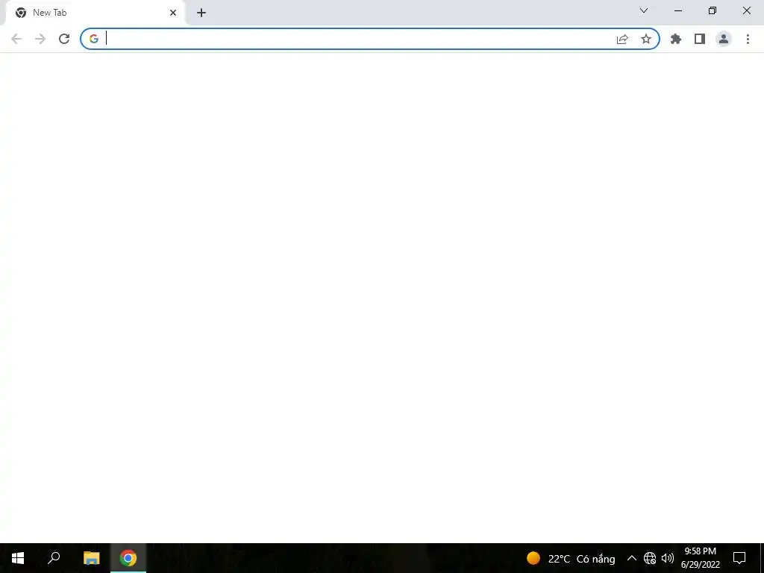Show hidden system tray icons
This screenshot has height=573, width=764.
point(631,558)
